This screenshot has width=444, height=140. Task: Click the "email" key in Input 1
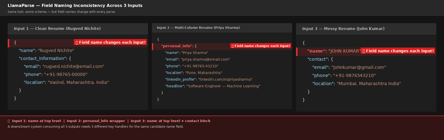tap(32, 67)
